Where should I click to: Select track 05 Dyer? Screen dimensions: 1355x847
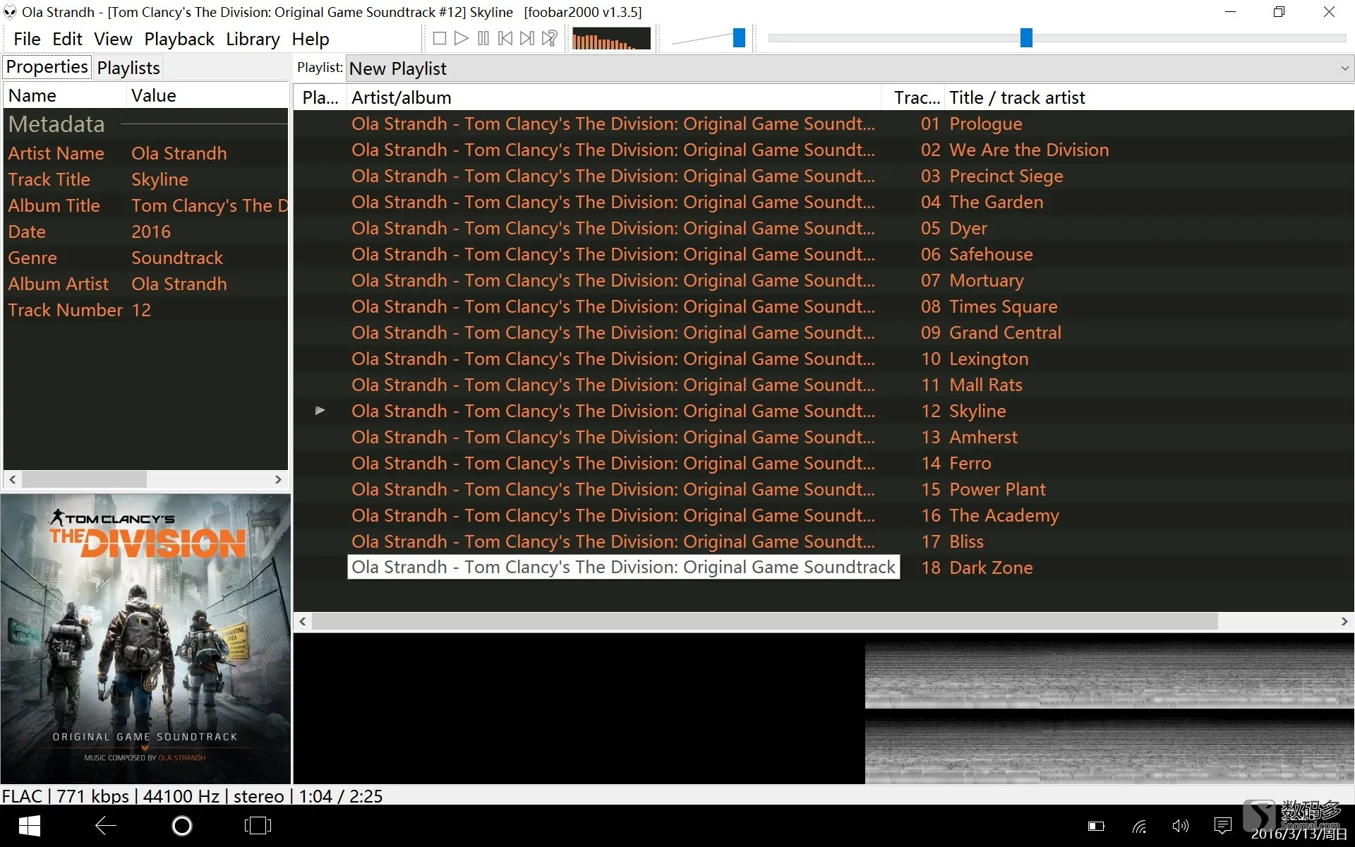824,228
